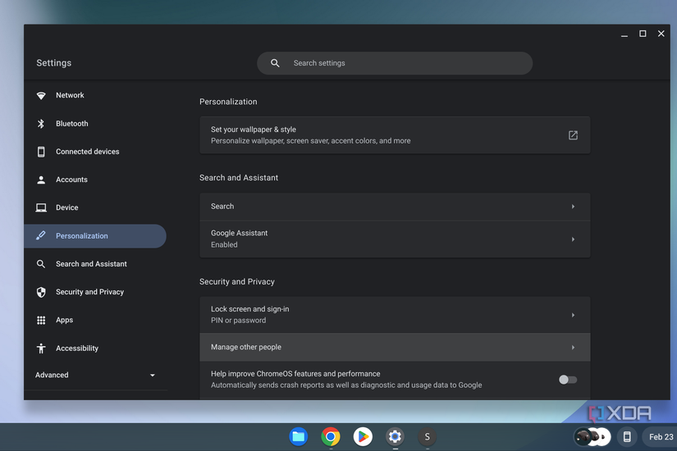Click the Personalization section heading
677x451 pixels.
(x=228, y=102)
